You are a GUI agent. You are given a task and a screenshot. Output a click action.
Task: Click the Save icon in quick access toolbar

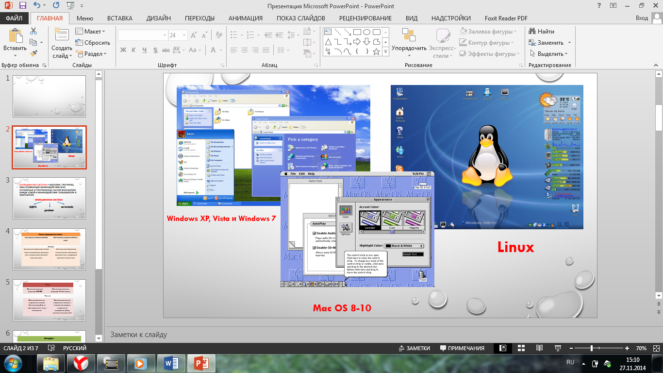[22, 6]
